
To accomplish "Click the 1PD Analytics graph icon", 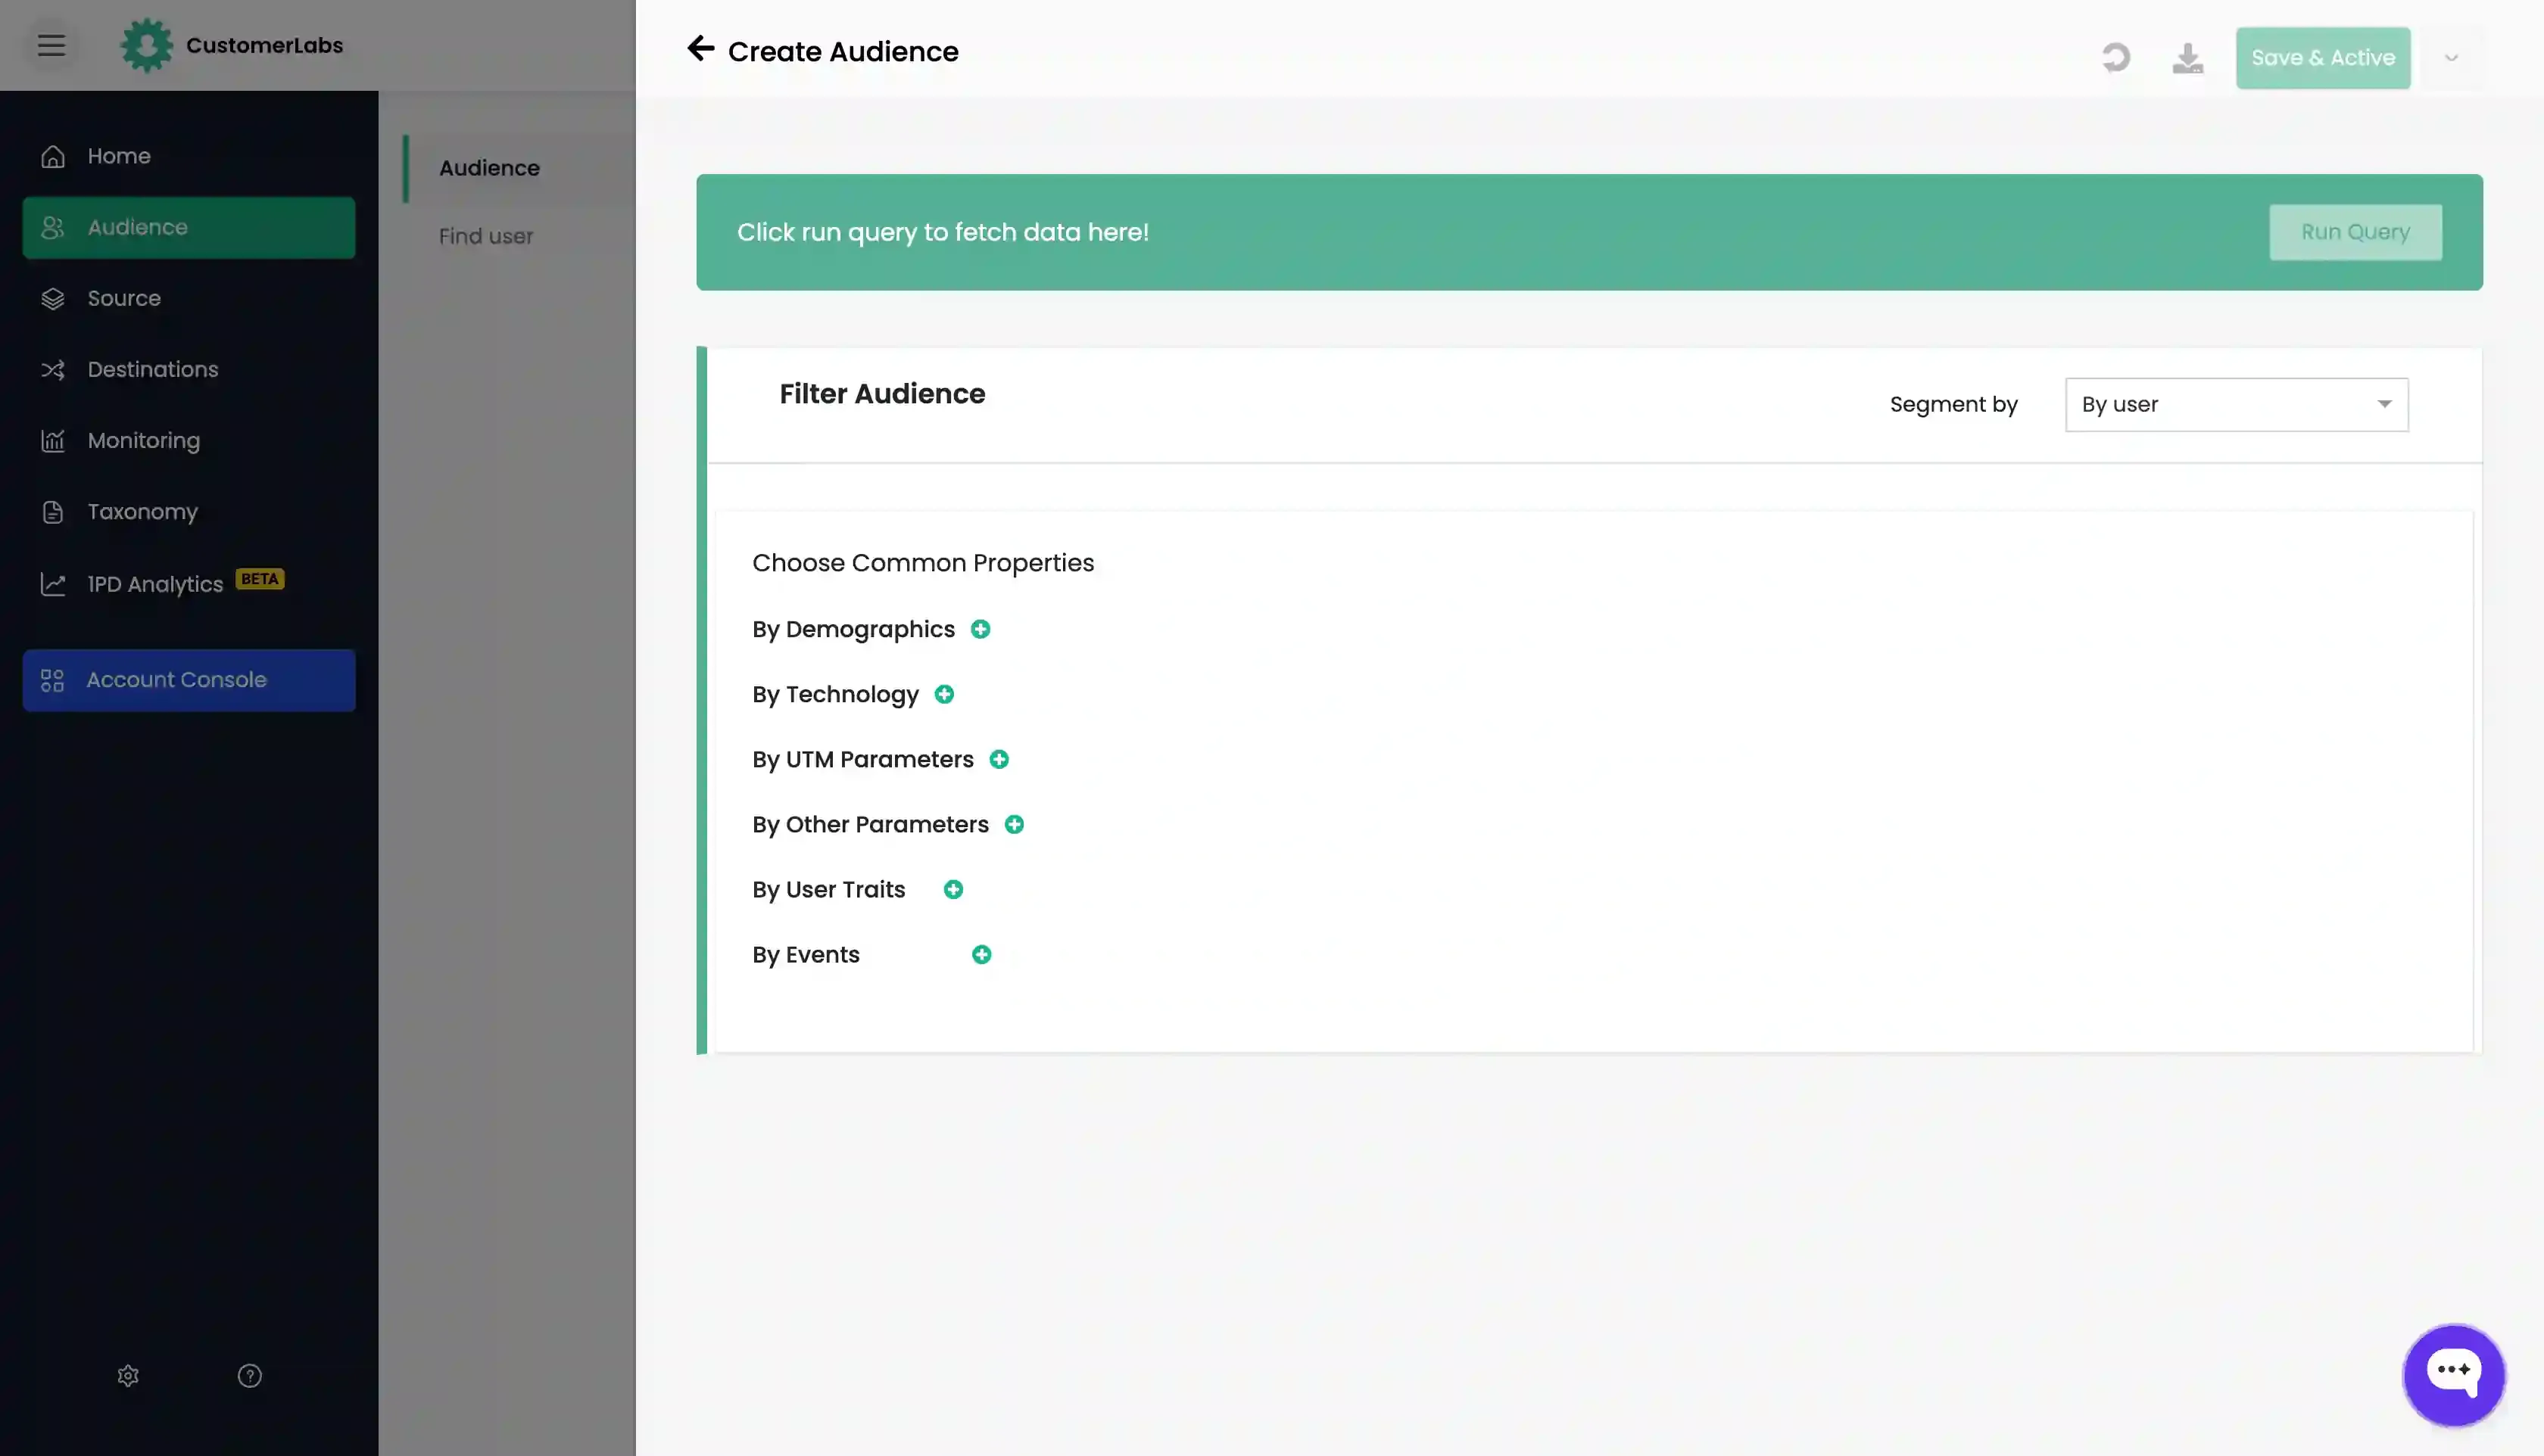I will [53, 584].
